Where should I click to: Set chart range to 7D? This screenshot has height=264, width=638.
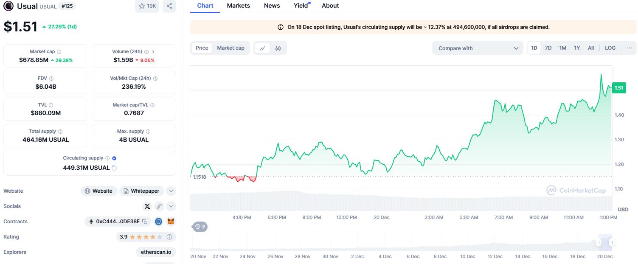click(548, 48)
